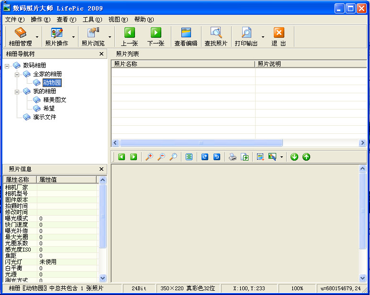The width and height of the screenshot is (370, 295).
Task: Click the plain magnifier zoom icon
Action: (173, 157)
